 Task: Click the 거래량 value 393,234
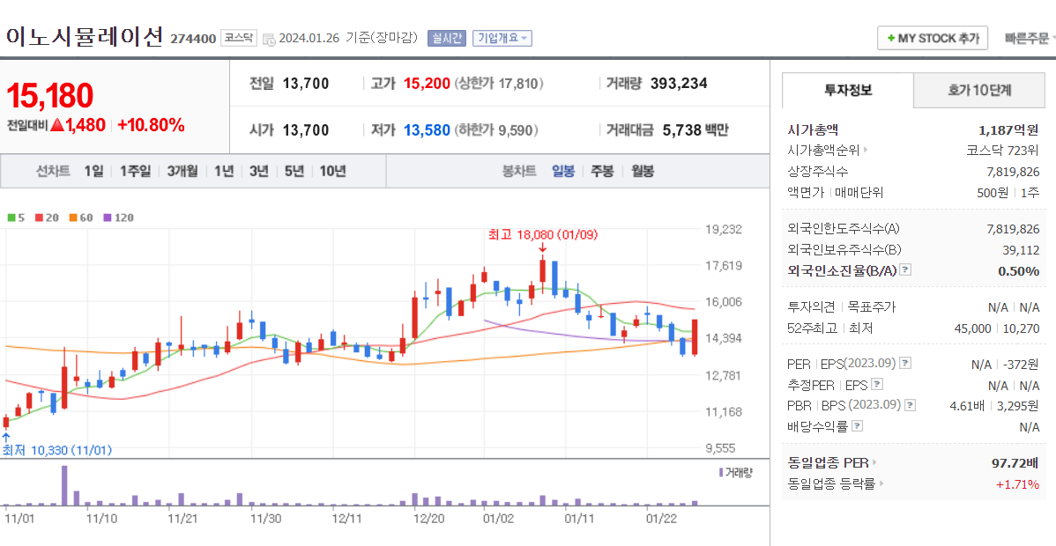679,84
